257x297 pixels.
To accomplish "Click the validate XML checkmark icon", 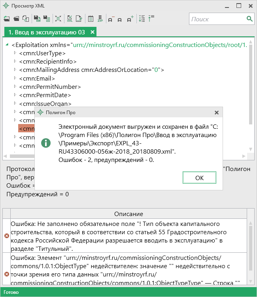I will tap(70, 19).
